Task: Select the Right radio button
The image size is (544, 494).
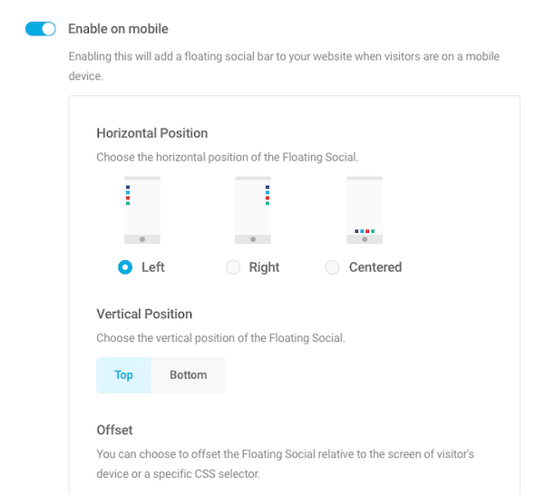Action: [233, 267]
